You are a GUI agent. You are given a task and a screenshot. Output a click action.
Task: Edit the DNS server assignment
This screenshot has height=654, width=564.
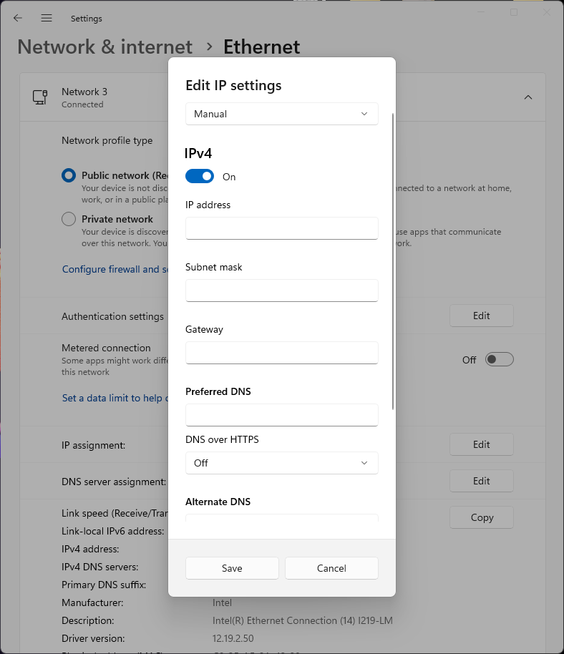tap(481, 481)
